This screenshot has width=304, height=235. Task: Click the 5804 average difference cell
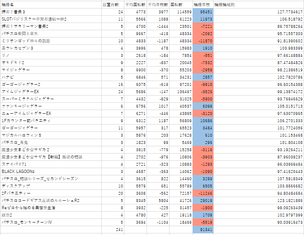(x=158, y=201)
